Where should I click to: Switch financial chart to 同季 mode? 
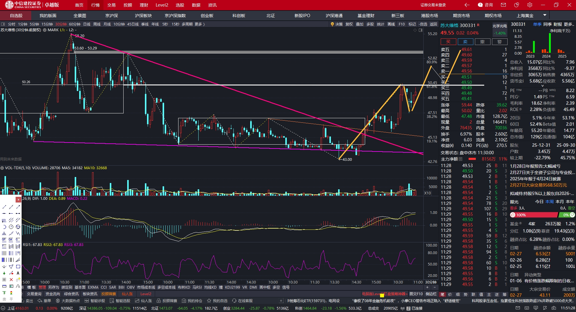pos(547,24)
